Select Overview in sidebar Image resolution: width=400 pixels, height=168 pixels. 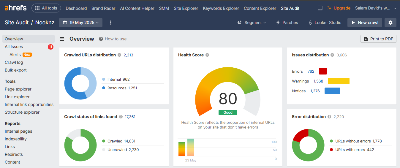pyautogui.click(x=29, y=39)
